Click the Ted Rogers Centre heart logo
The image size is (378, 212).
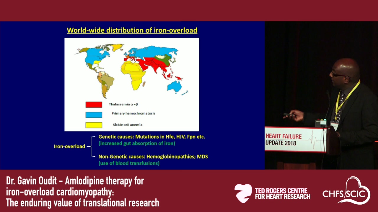click(x=243, y=193)
